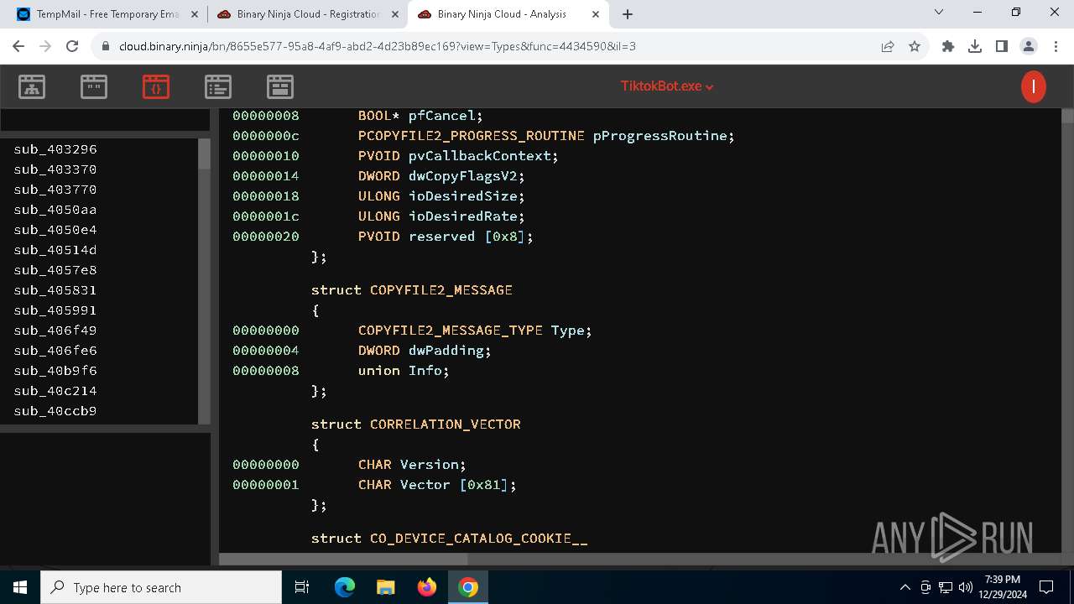
Task: Bookmark this page with the star icon
Action: [915, 47]
